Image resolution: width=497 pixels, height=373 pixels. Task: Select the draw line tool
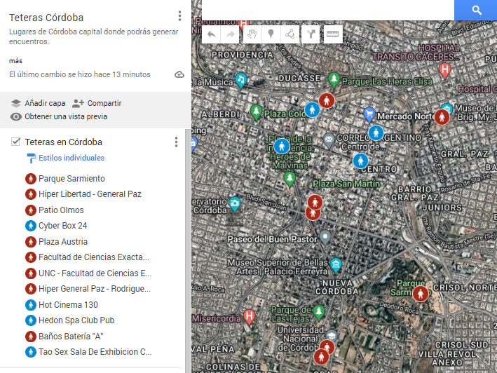290,34
